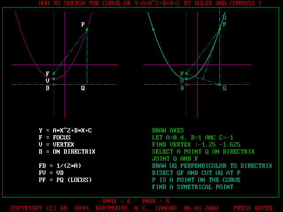Click the 'JOINT Q AND F' step
This screenshot has height=212, width=283.
click(175, 159)
